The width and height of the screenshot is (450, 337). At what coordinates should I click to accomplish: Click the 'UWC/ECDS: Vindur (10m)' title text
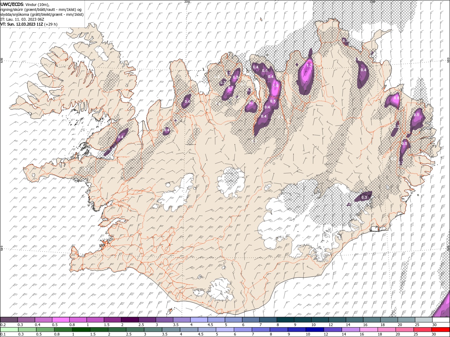[x=25, y=4]
